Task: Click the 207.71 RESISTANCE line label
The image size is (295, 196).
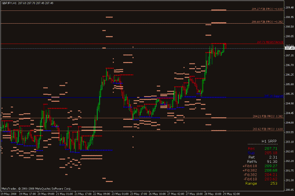Action: [270, 42]
